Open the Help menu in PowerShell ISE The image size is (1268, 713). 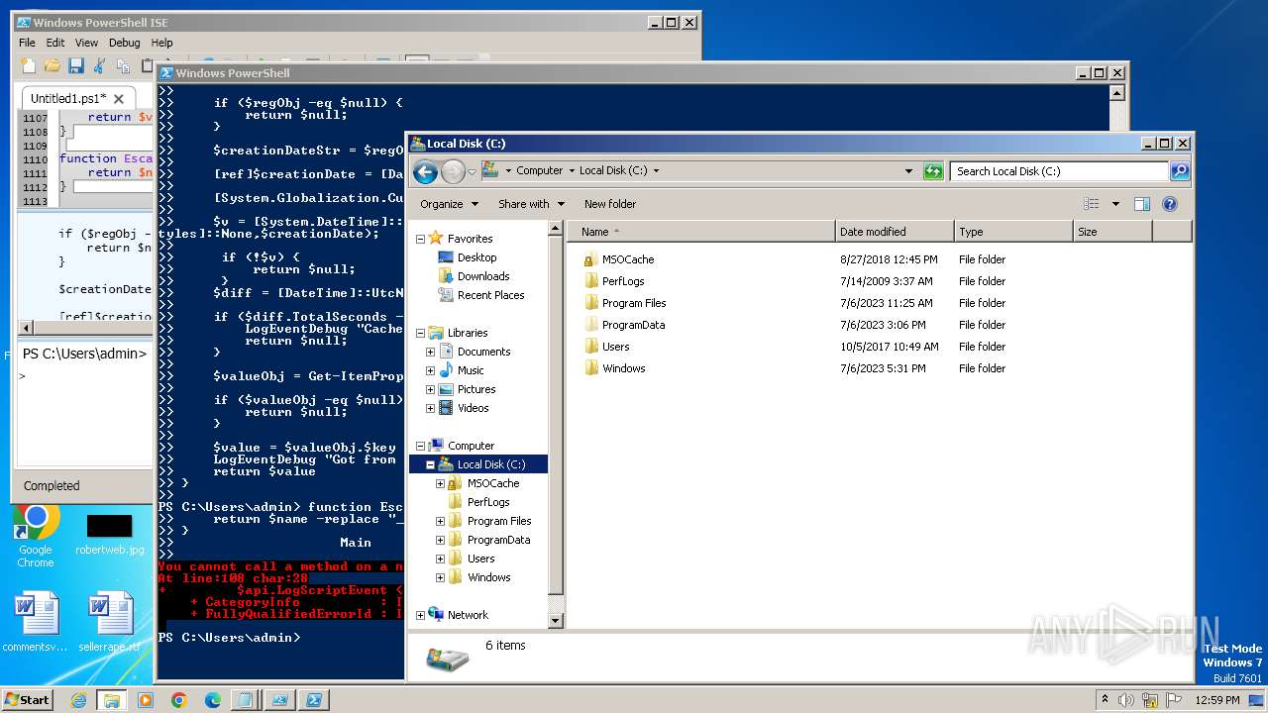(x=161, y=43)
